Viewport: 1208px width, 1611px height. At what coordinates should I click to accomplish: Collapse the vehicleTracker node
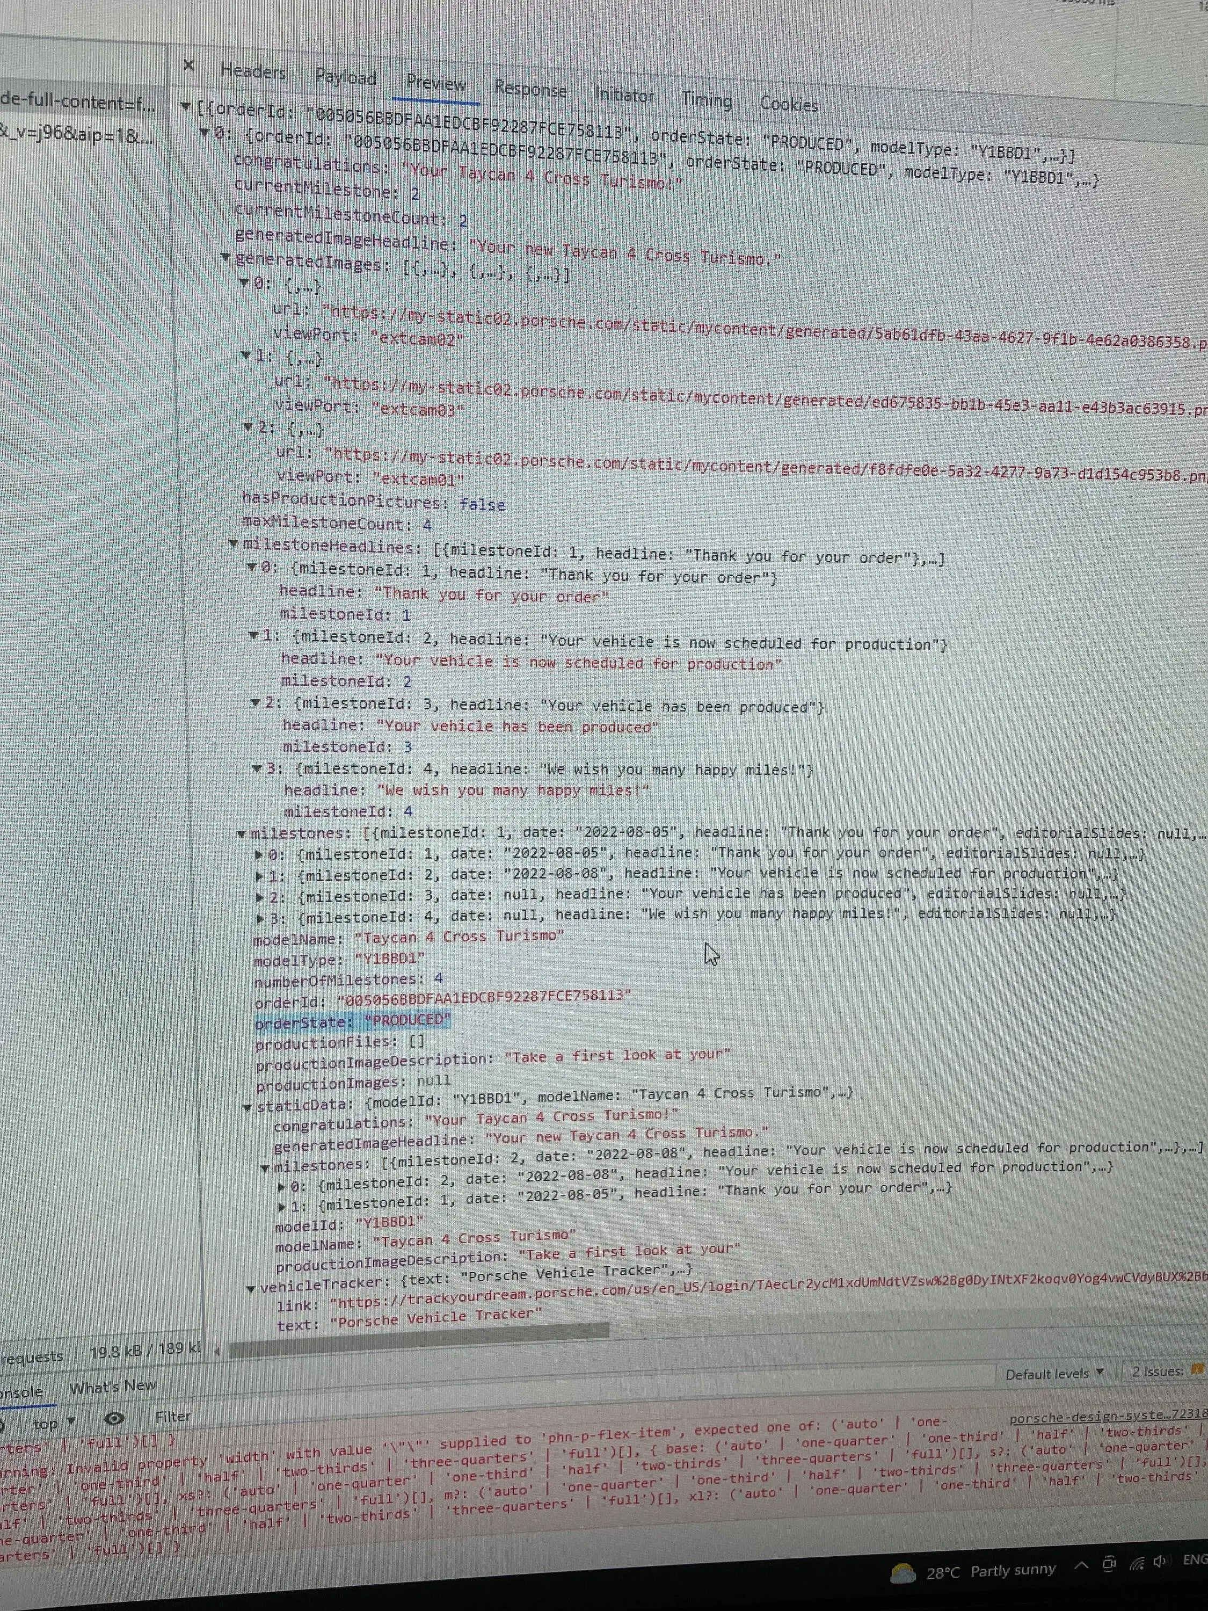point(251,1288)
